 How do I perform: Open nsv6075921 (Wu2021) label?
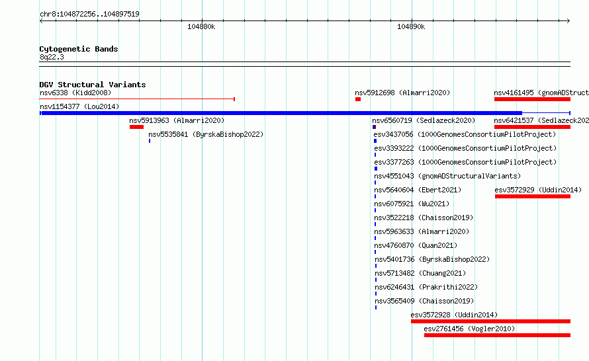click(412, 204)
